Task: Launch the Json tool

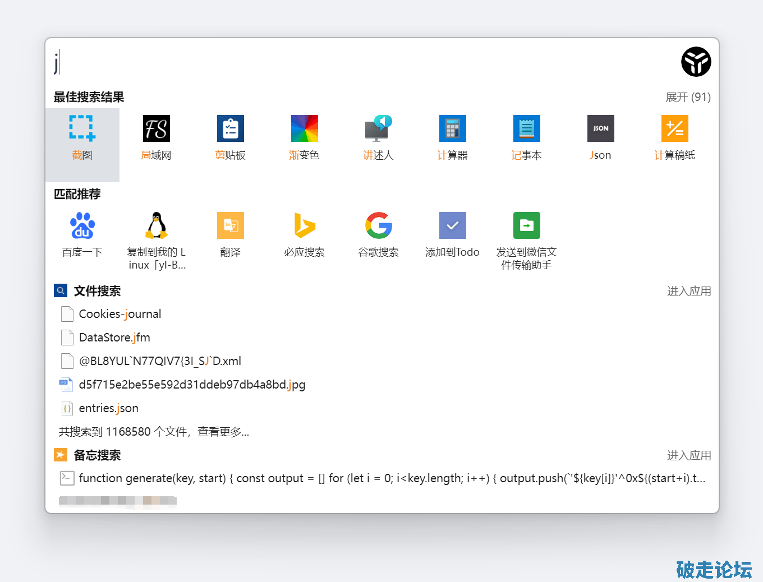Action: [600, 138]
